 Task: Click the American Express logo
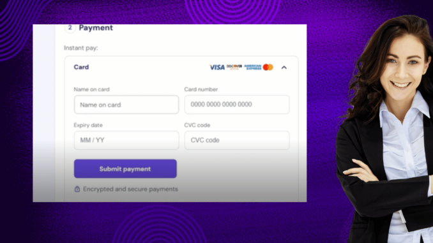click(252, 67)
